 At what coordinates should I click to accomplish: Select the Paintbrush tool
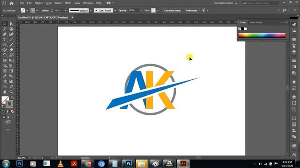11,45
